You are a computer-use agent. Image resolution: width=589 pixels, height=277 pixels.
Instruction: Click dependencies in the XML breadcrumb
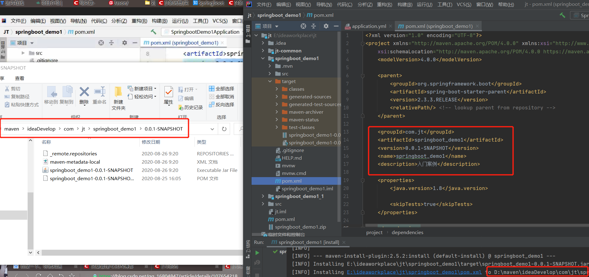[407, 232]
